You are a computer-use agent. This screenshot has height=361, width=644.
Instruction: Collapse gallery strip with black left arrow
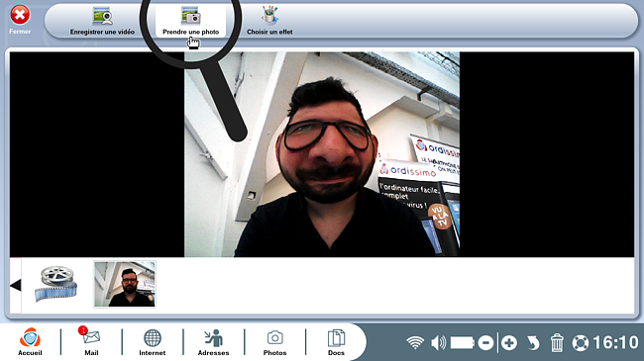16,285
